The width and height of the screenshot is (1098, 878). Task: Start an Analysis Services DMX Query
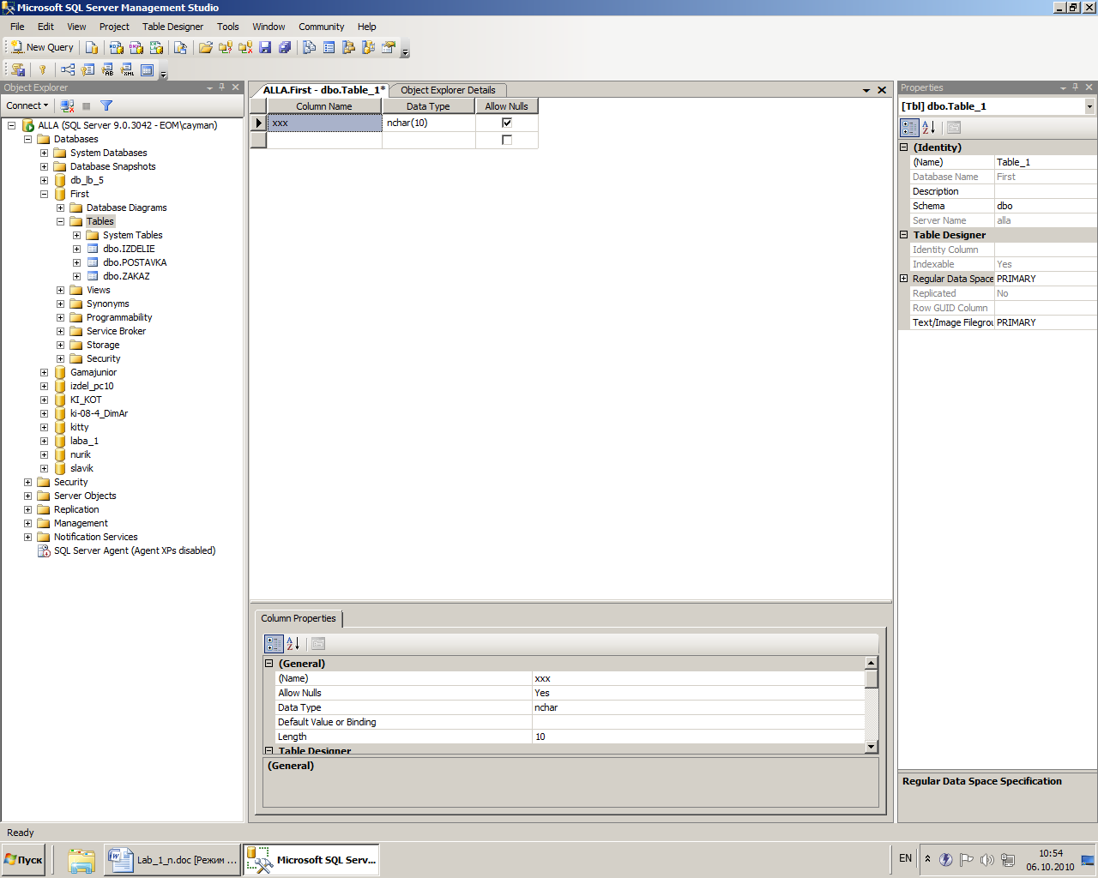tap(136, 47)
